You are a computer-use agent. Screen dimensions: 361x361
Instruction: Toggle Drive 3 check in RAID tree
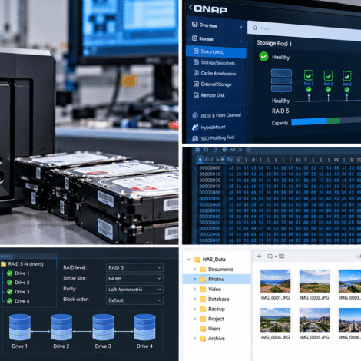pos(10,292)
